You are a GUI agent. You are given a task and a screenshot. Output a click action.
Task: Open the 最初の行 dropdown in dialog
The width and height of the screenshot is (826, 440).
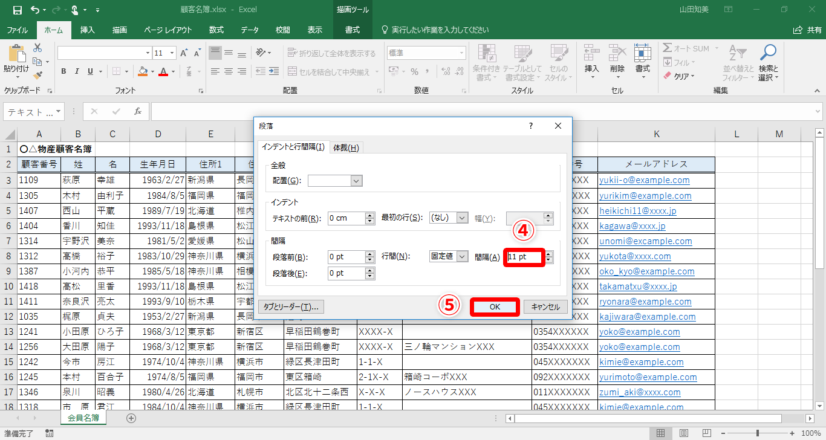coord(463,218)
